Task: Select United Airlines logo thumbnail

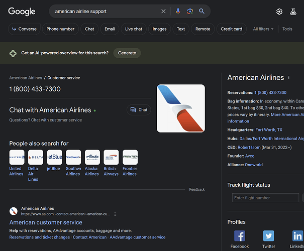Action: tap(17, 157)
